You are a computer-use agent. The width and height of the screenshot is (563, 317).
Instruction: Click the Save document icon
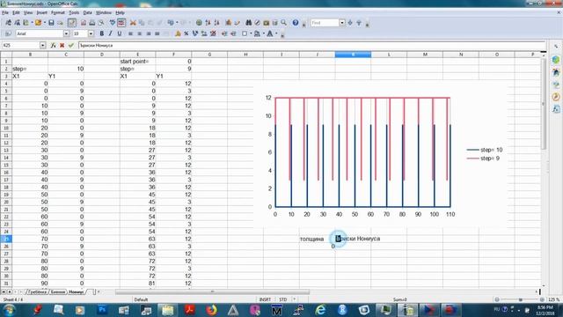pyautogui.click(x=51, y=23)
